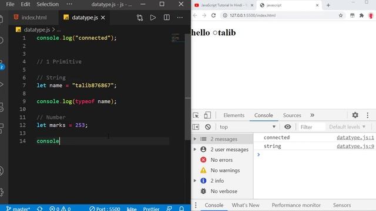This screenshot has height=211, width=376.
Task: Open drawer three-dot menu
Action: coord(196,205)
